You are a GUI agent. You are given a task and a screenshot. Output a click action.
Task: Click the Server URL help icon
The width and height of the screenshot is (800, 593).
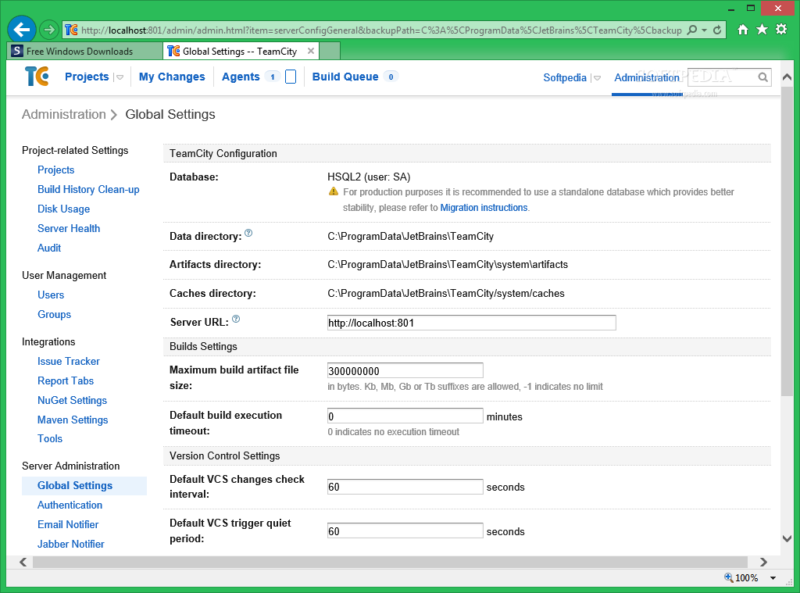point(236,319)
